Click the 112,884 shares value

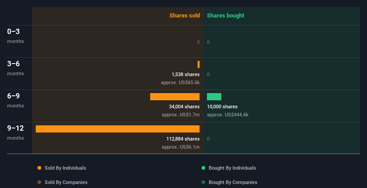[x=183, y=139]
